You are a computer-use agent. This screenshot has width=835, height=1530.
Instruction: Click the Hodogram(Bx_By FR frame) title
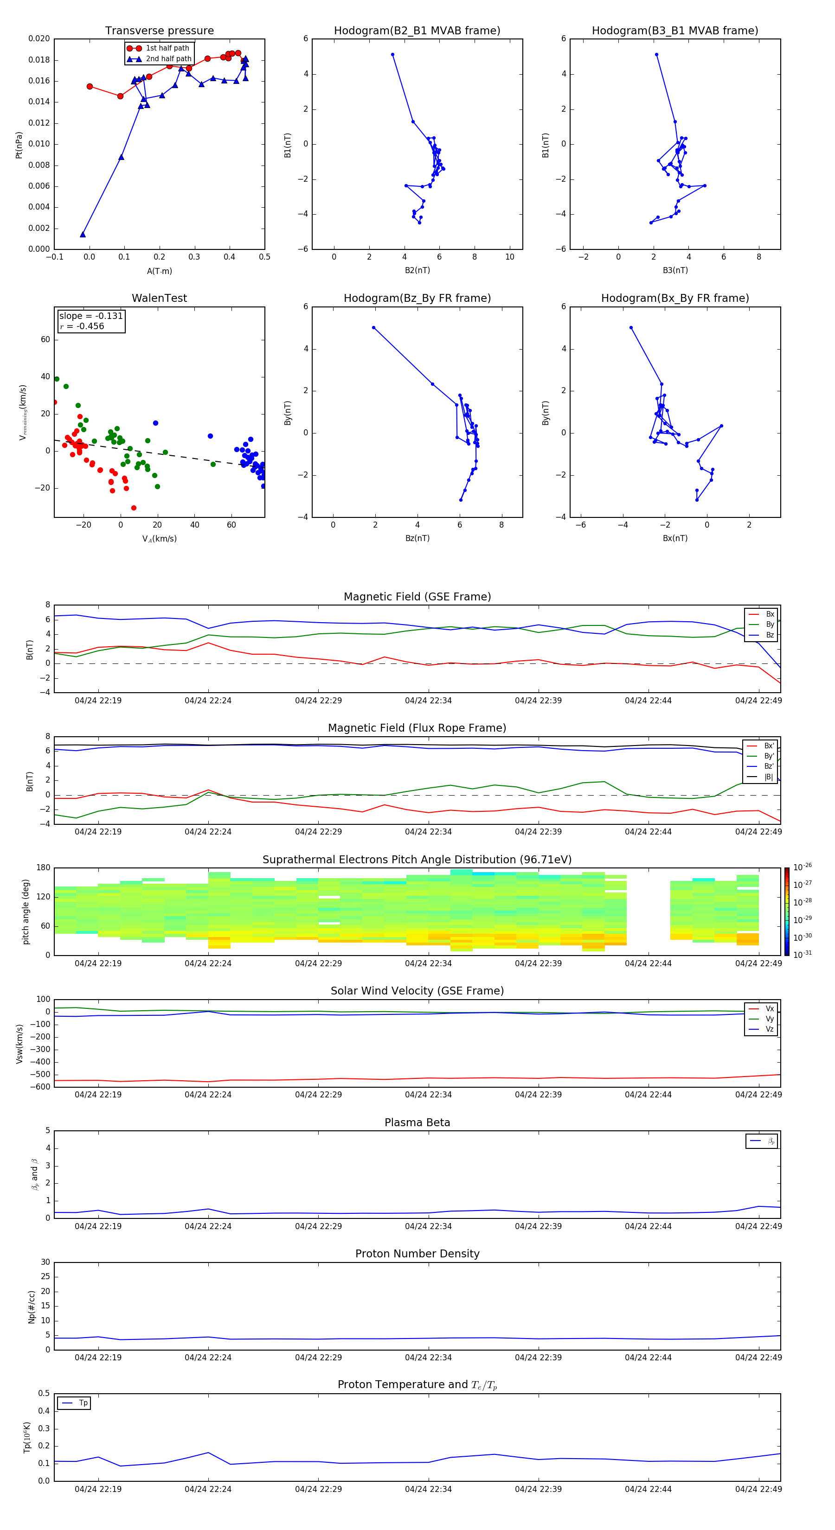pyautogui.click(x=674, y=298)
